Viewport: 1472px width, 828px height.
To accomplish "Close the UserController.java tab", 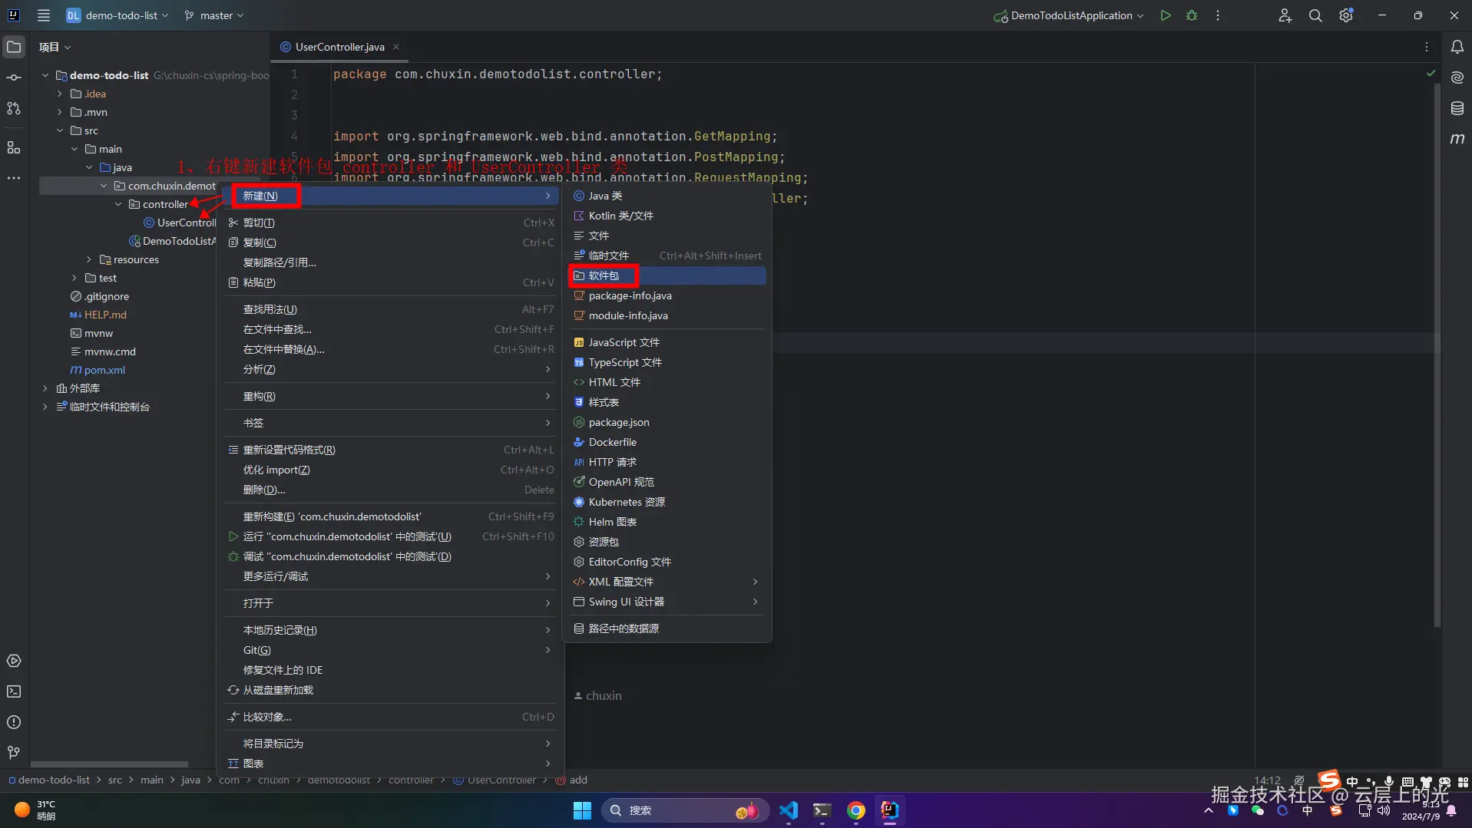I will (396, 47).
